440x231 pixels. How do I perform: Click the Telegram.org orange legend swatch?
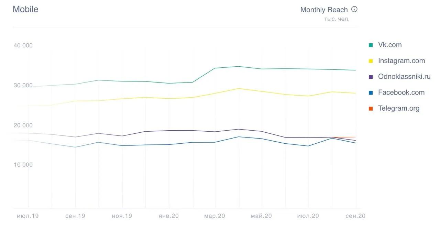371,109
